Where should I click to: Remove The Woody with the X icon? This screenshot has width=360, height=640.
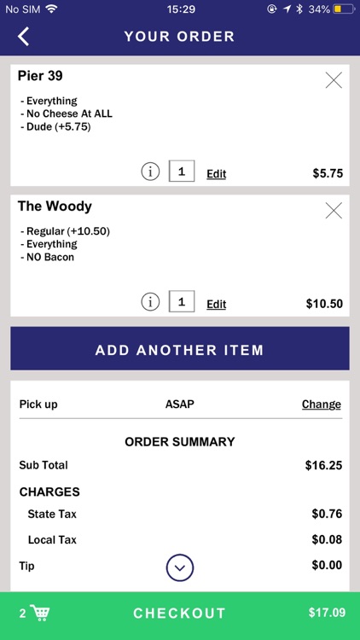coord(334,211)
